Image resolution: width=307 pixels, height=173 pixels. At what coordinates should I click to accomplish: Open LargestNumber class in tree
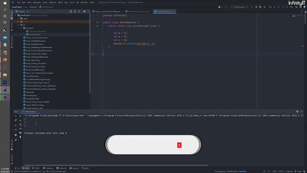pyautogui.click(x=31, y=99)
